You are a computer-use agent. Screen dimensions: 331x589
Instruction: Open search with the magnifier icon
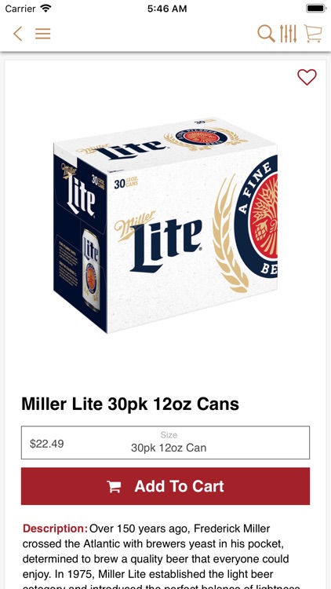tap(266, 34)
